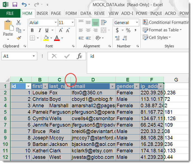193x165 pixels.
Task: Click the Copy icon
Action: click(19, 30)
